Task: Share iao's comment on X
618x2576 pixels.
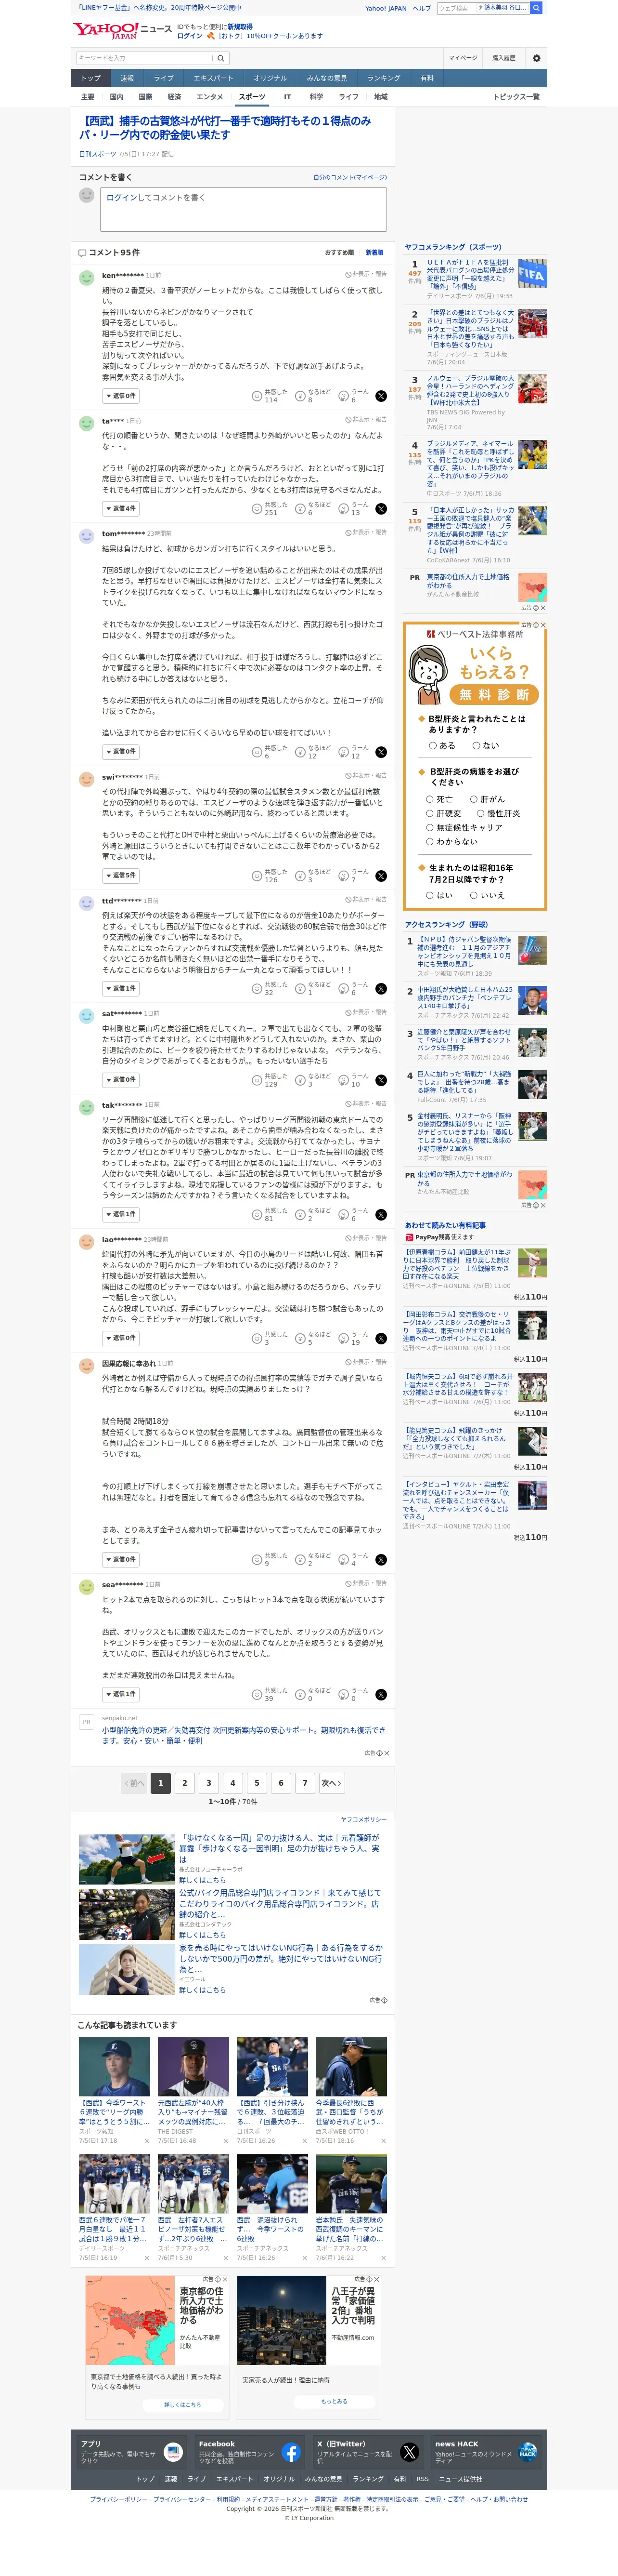Action: coord(380,1338)
